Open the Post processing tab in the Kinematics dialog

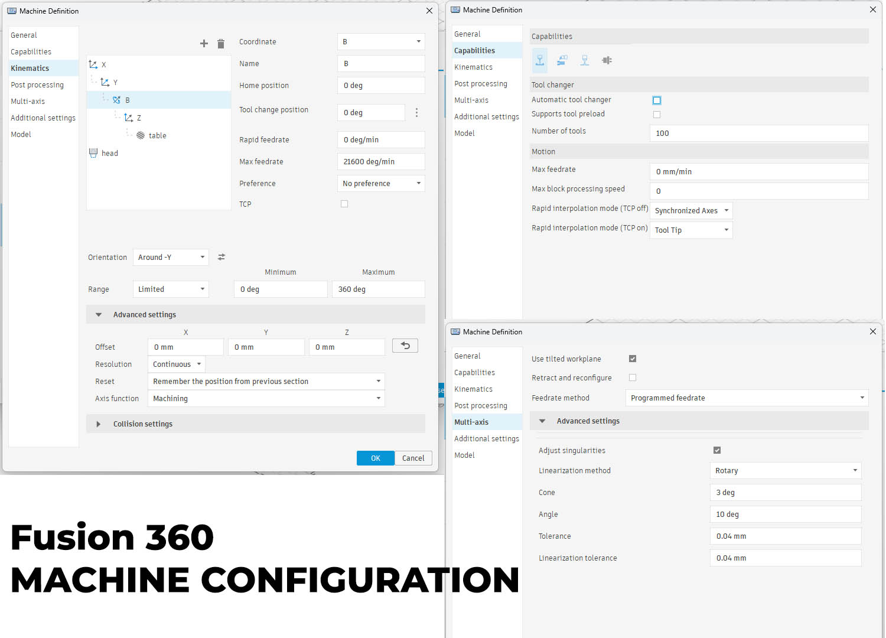(x=37, y=85)
